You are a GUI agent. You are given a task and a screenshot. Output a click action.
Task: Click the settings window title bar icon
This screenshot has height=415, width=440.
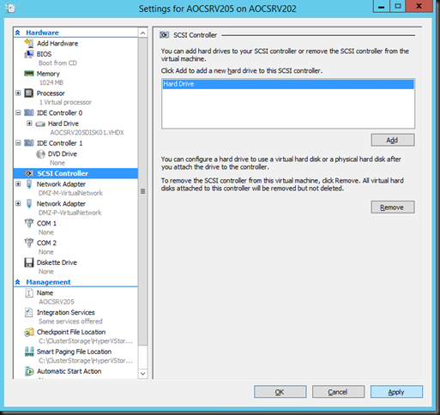[10, 9]
